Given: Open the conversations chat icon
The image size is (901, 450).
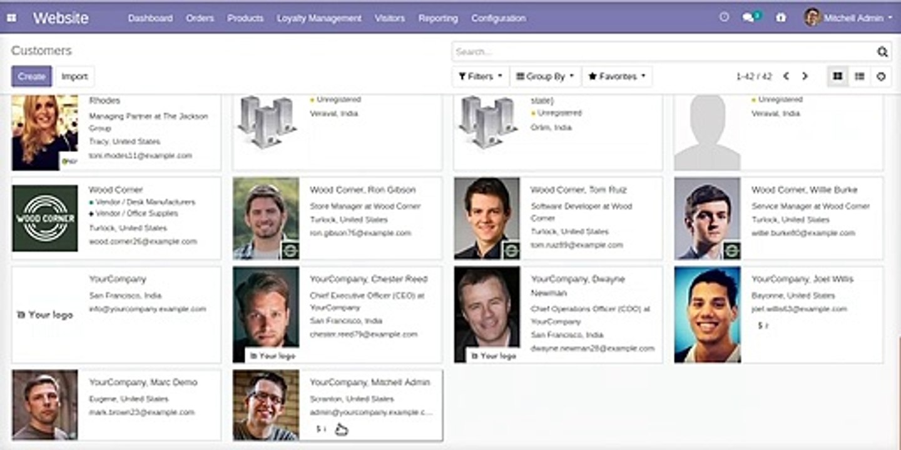Looking at the screenshot, I should pyautogui.click(x=750, y=18).
